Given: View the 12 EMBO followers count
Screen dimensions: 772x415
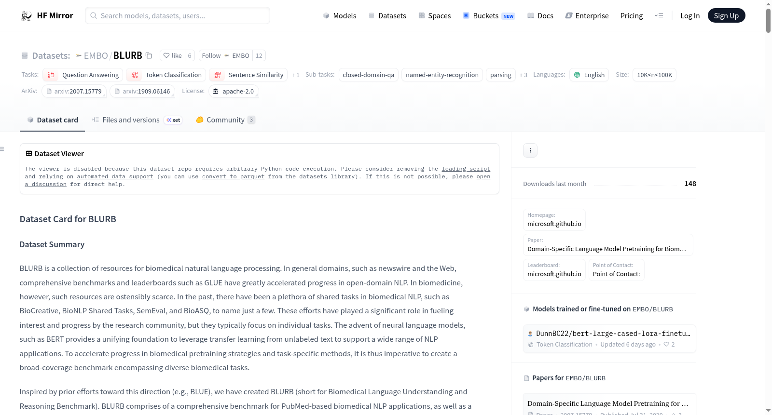Looking at the screenshot, I should click(x=259, y=55).
